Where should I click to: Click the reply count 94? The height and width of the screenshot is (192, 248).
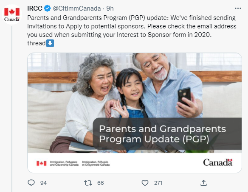pyautogui.click(x=43, y=183)
